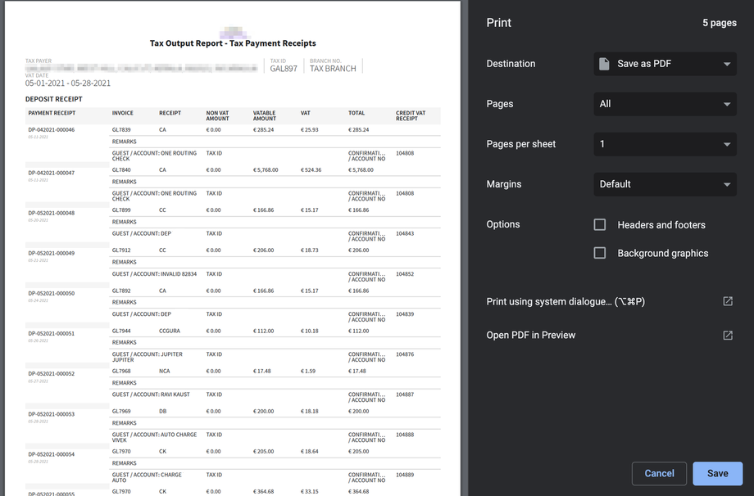Screen dimensions: 754x496
Task: Click credit VAT receipt number 104876
Action: click(405, 354)
